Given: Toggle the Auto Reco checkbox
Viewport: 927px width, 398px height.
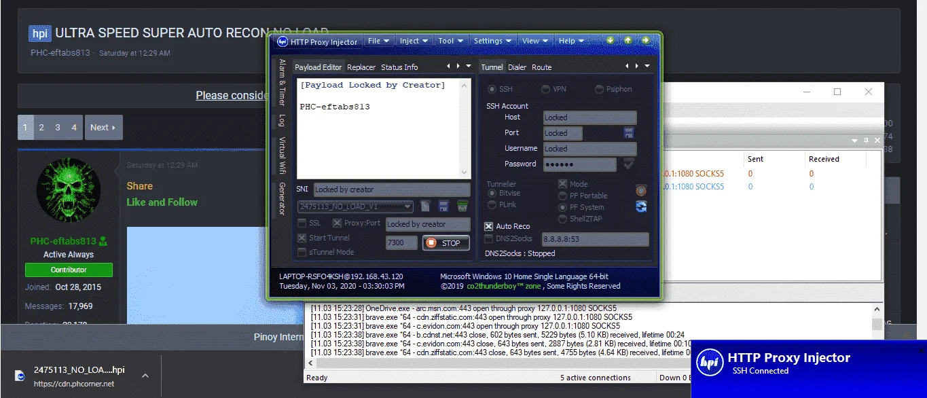Looking at the screenshot, I should coord(488,226).
